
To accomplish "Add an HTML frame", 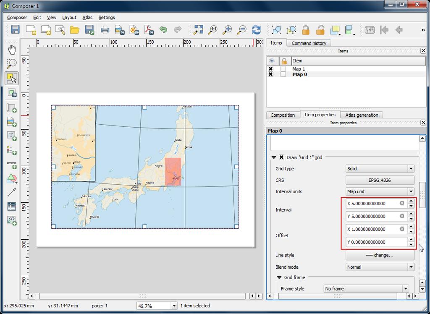I will [x=12, y=220].
